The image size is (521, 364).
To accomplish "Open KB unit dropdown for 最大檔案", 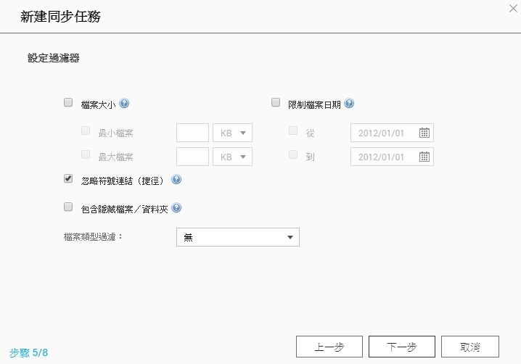I will 233,157.
